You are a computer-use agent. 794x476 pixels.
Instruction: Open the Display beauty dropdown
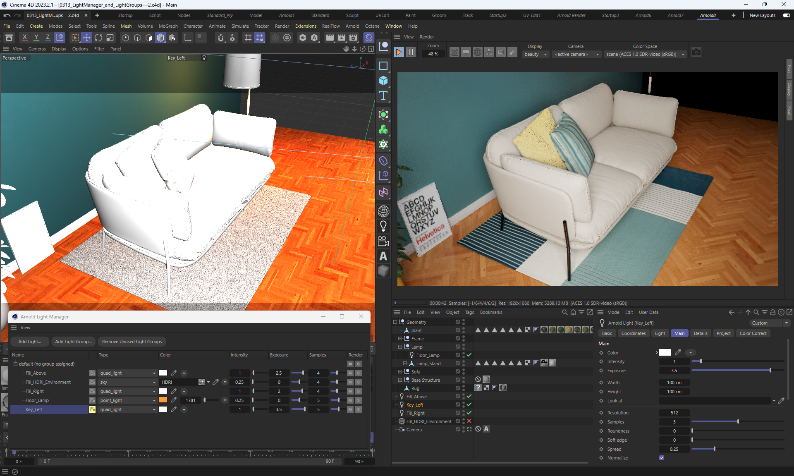pyautogui.click(x=536, y=54)
